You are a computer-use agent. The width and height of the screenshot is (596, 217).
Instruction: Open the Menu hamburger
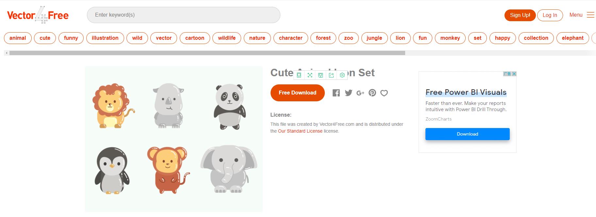click(x=590, y=15)
